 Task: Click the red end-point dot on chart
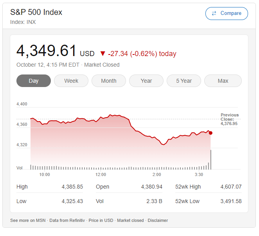click(210, 133)
